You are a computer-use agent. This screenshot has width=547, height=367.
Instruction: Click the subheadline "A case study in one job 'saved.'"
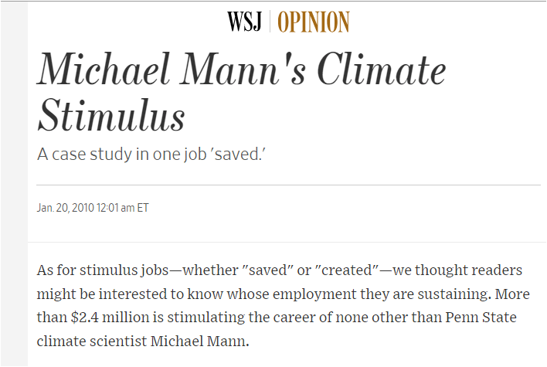pyautogui.click(x=157, y=153)
